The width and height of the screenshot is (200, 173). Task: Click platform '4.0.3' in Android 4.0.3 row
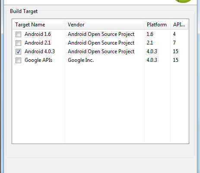click(x=152, y=51)
